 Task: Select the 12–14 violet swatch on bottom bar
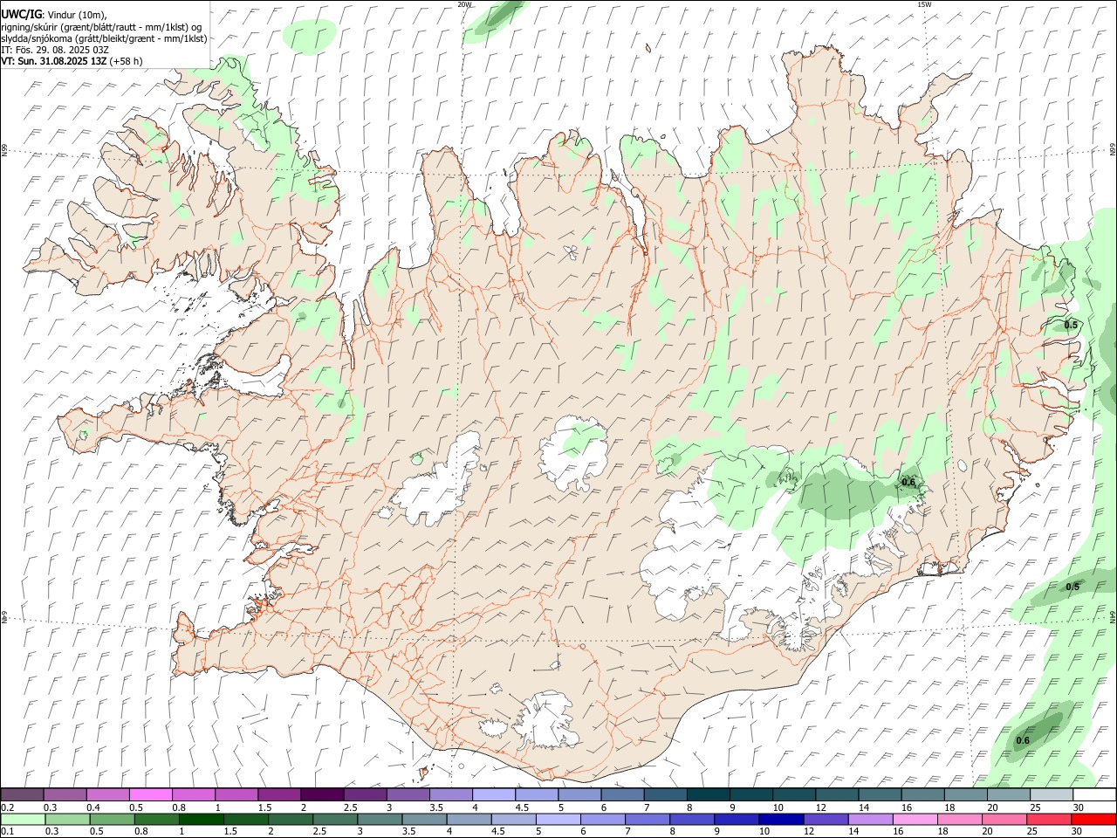[x=826, y=820]
